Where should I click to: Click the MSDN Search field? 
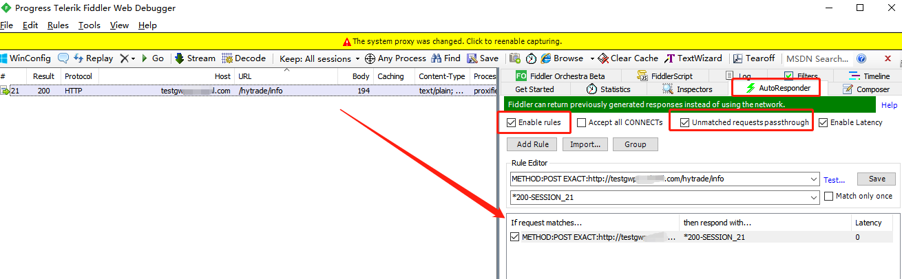pos(817,59)
